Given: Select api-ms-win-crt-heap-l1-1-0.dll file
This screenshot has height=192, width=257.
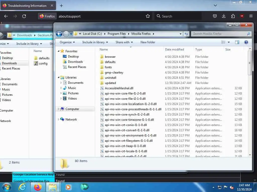Looking at the screenshot, I should click(x=125, y=146).
